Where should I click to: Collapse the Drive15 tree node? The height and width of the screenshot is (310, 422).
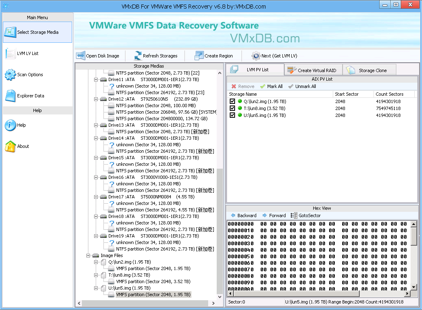96,158
